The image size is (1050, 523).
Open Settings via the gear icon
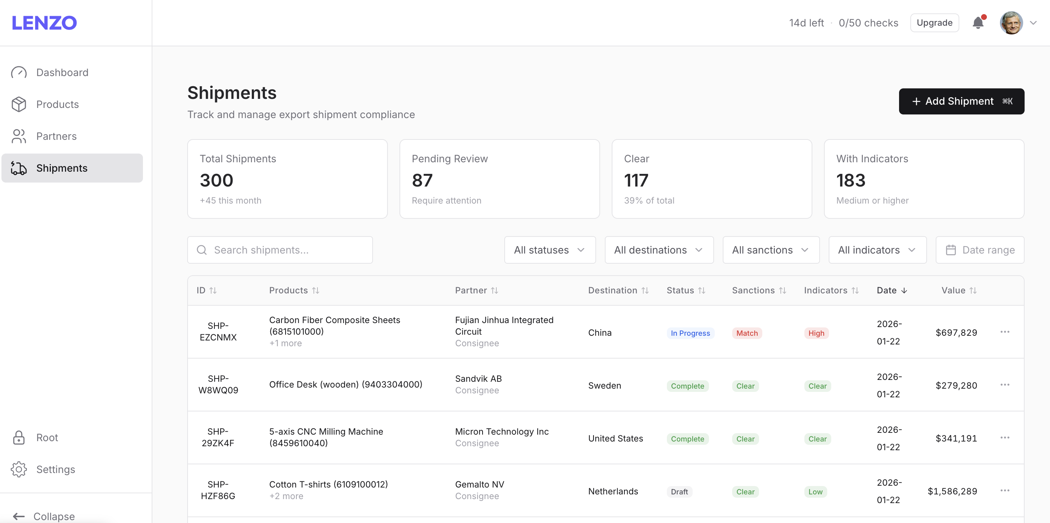(x=19, y=469)
